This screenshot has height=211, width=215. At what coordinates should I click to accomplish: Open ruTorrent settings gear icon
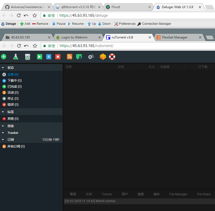(91, 57)
